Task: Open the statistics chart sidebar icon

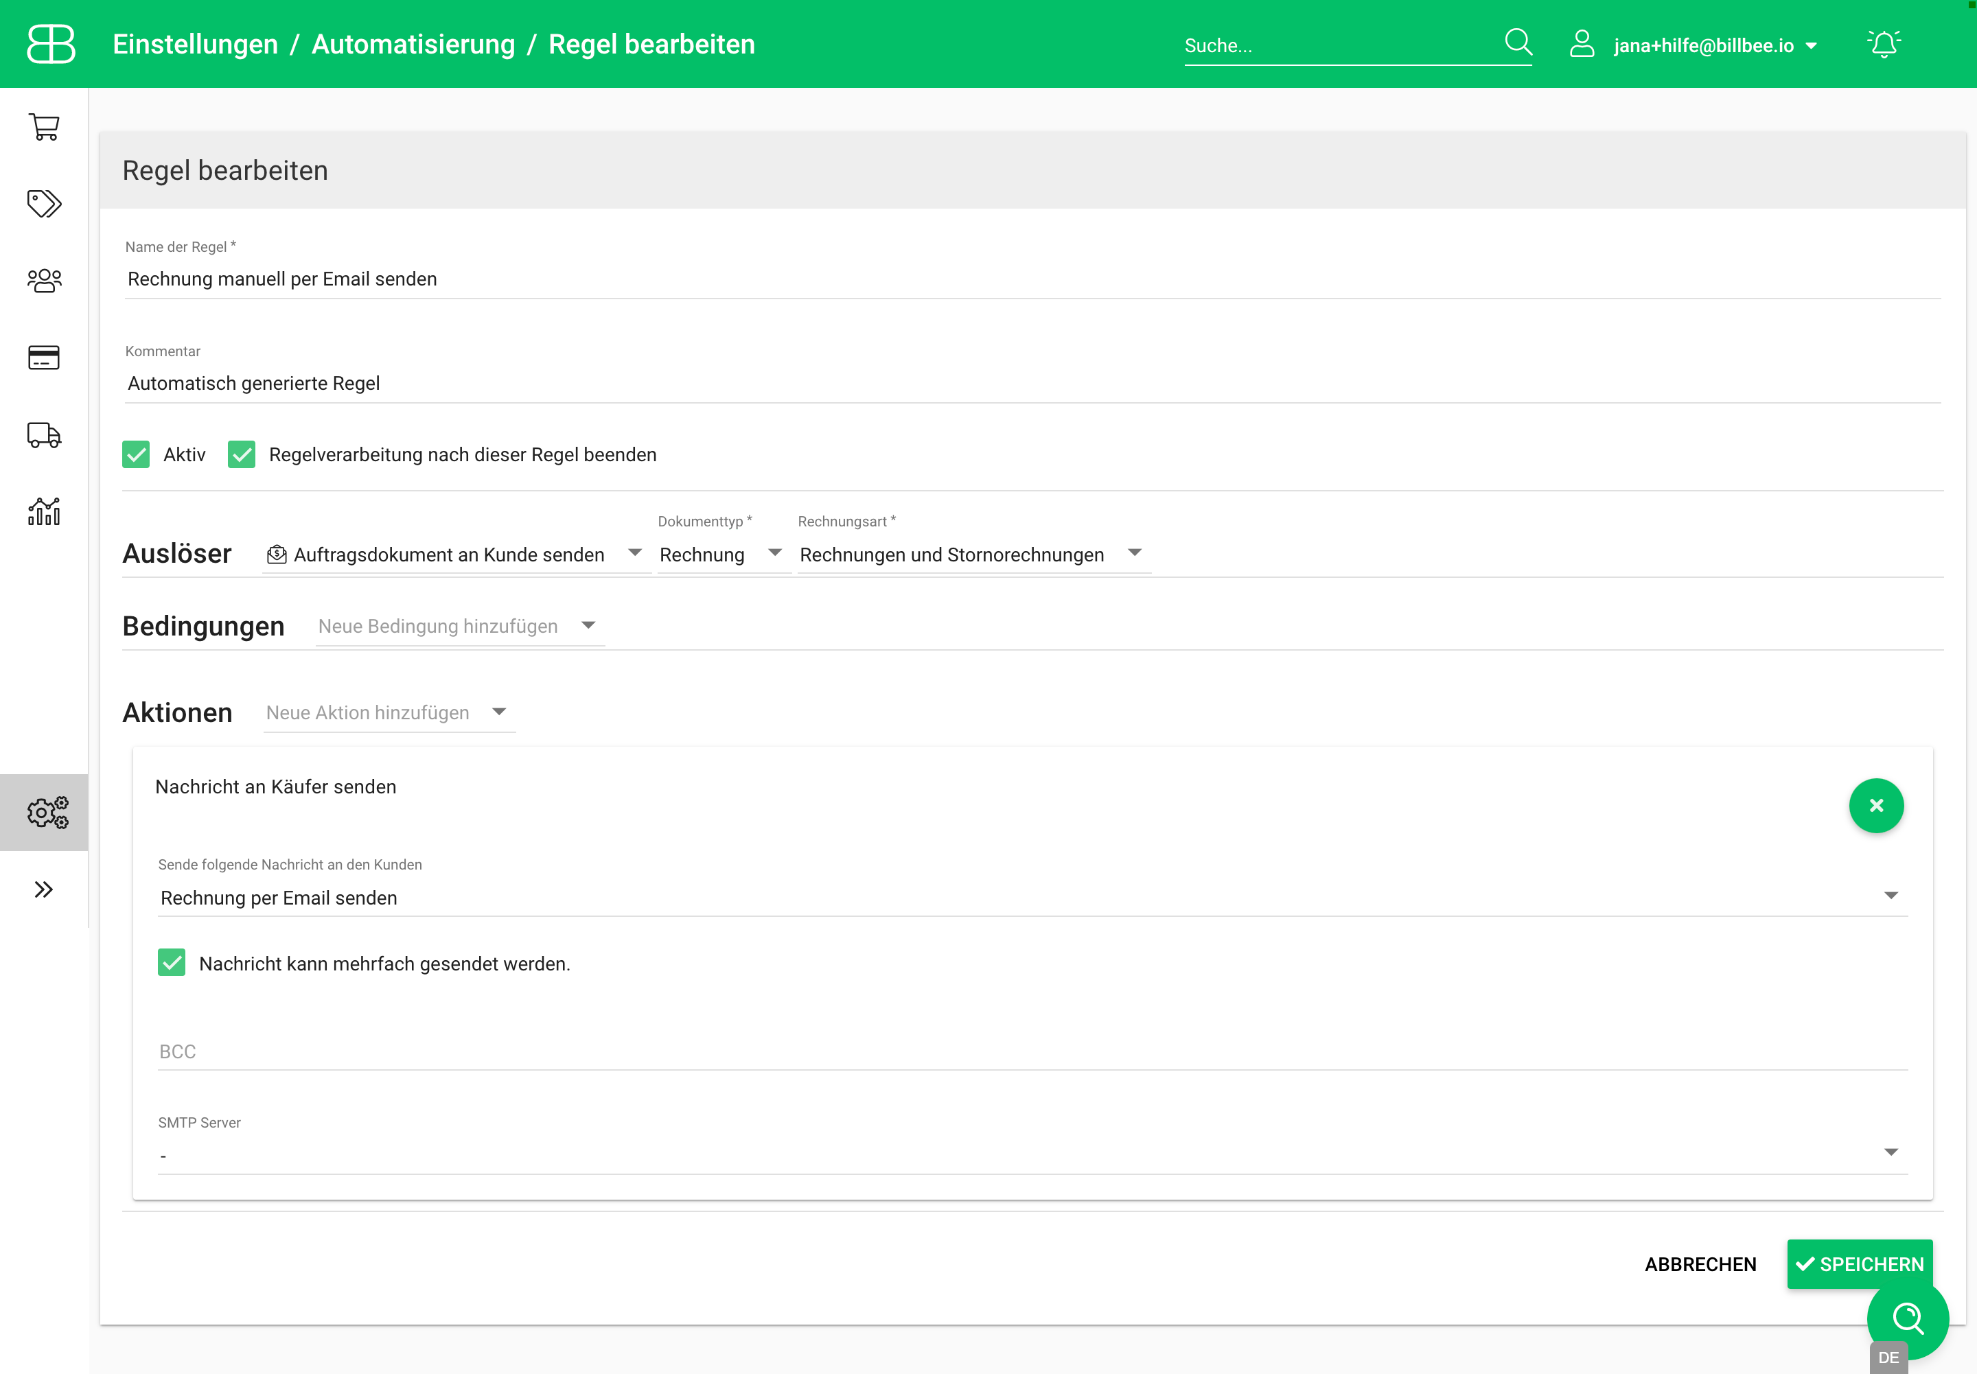Action: click(x=44, y=511)
